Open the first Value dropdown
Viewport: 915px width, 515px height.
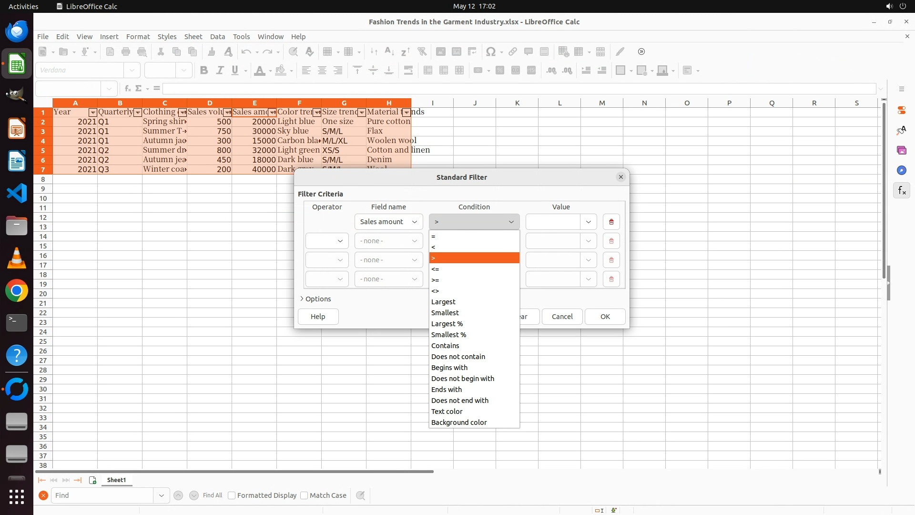pos(588,222)
